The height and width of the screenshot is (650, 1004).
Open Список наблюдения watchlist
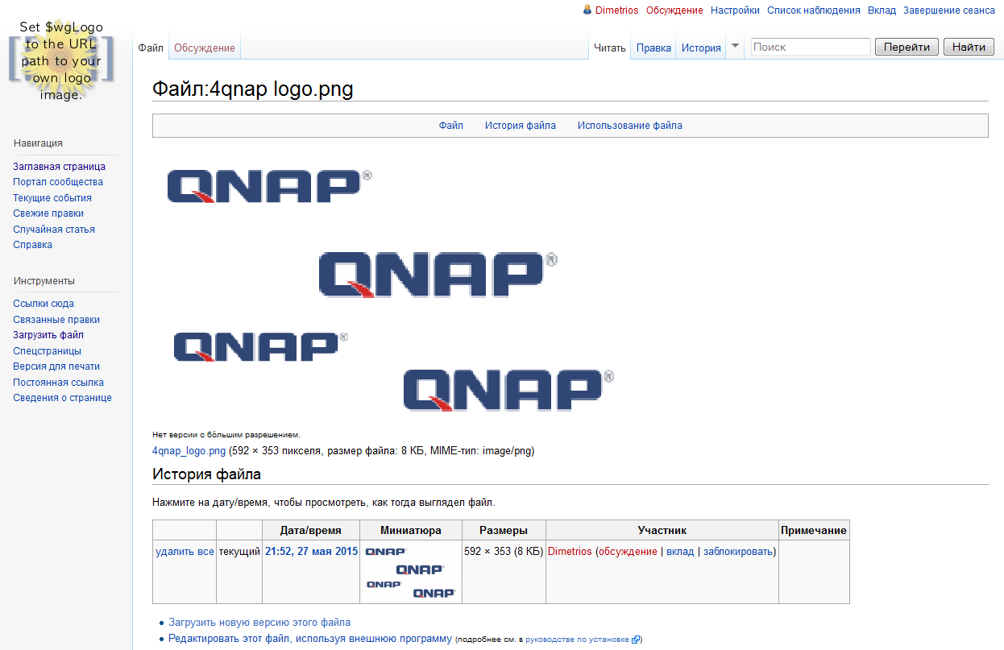813,10
